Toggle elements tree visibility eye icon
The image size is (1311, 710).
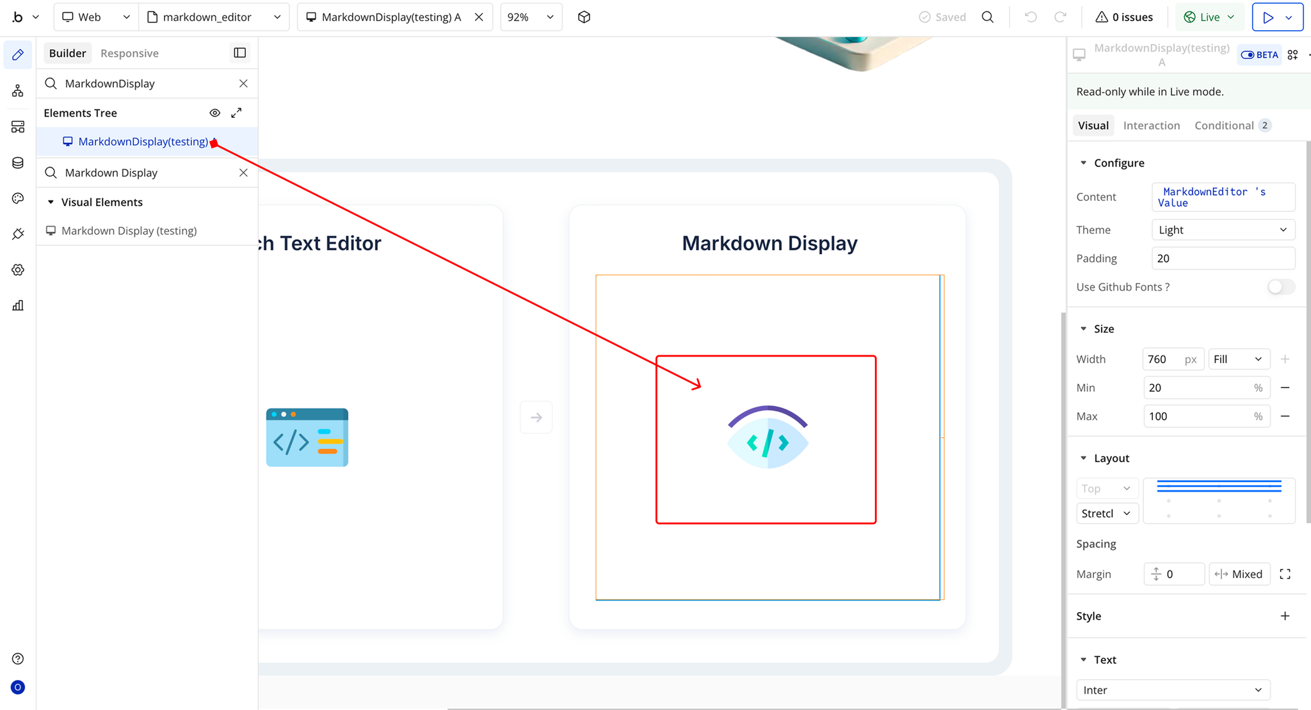click(x=215, y=113)
